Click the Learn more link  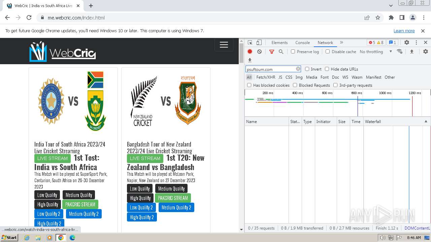[404, 31]
